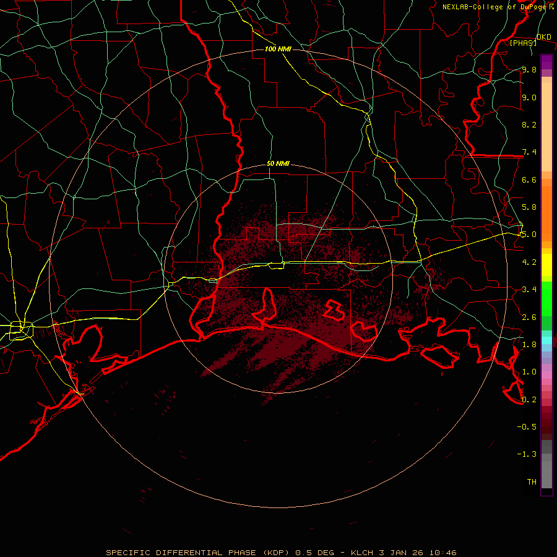The height and width of the screenshot is (557, 557).
Task: Click the TH label at the scale bottom
Action: [x=532, y=482]
